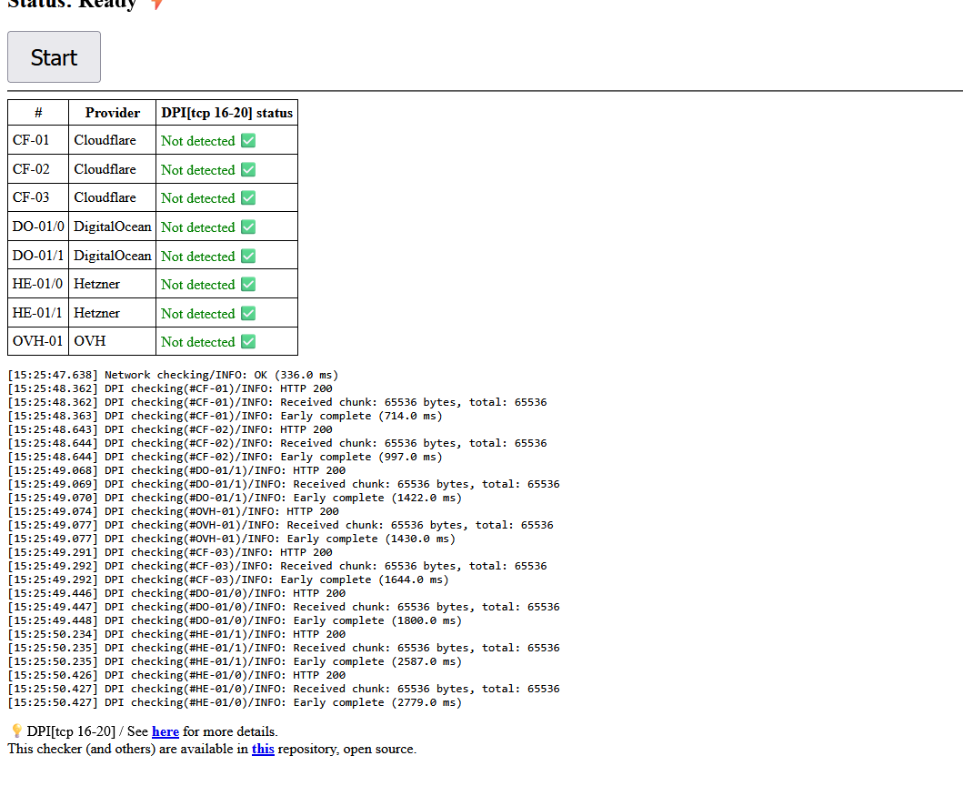
Task: Click the 'Network checking/INFO: OK (336.0 ms)' log line
Action: (x=173, y=375)
